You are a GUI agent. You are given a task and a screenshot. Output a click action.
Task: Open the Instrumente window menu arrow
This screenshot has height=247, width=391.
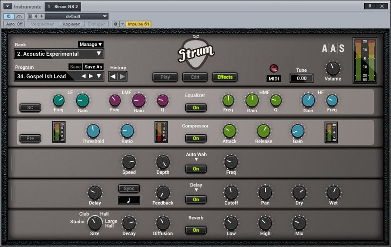pos(7,6)
